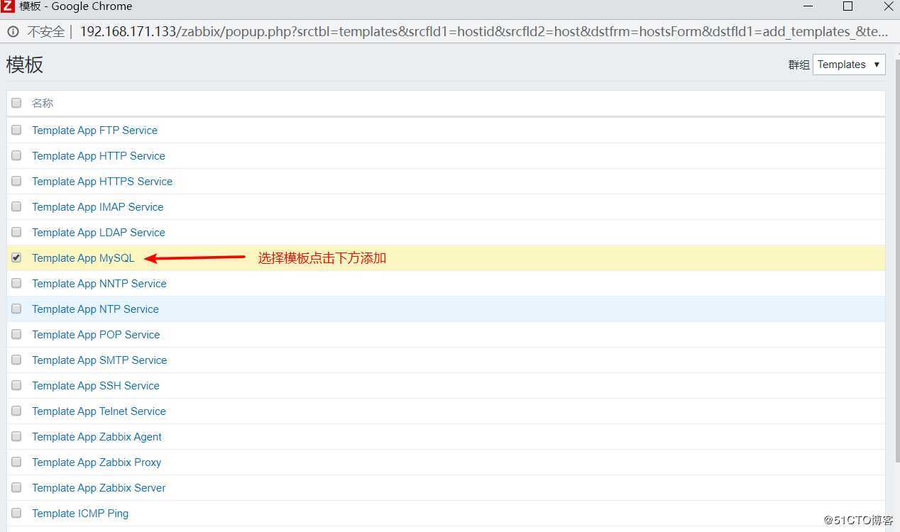
Task: Check the Template App HTTPS Service box
Action: click(x=16, y=181)
